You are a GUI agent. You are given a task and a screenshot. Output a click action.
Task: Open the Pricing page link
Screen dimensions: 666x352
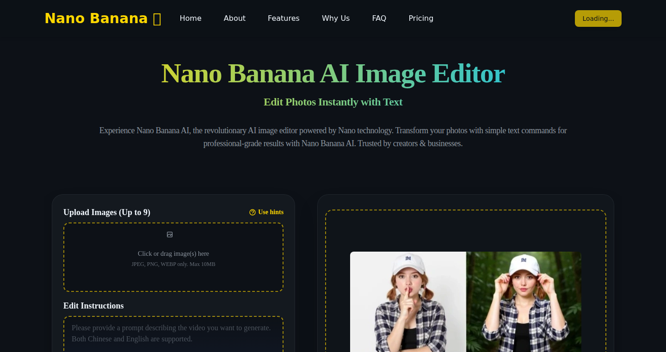tap(421, 19)
